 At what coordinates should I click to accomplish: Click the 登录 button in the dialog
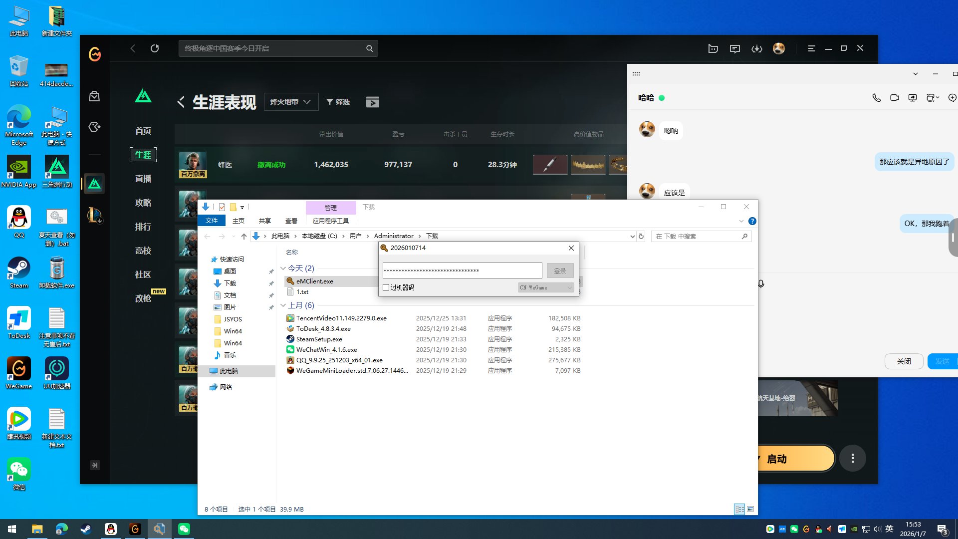[560, 270]
